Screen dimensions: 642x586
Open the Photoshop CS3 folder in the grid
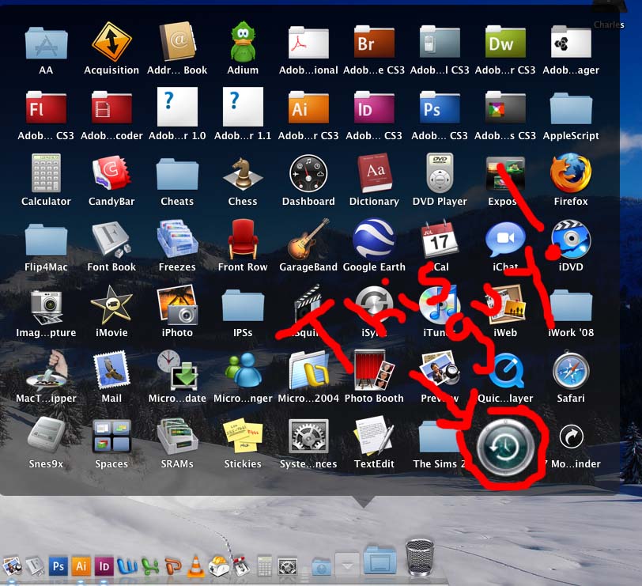click(x=440, y=108)
